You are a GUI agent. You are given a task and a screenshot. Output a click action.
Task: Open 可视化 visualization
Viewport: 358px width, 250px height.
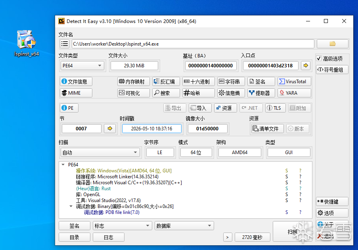point(134,93)
